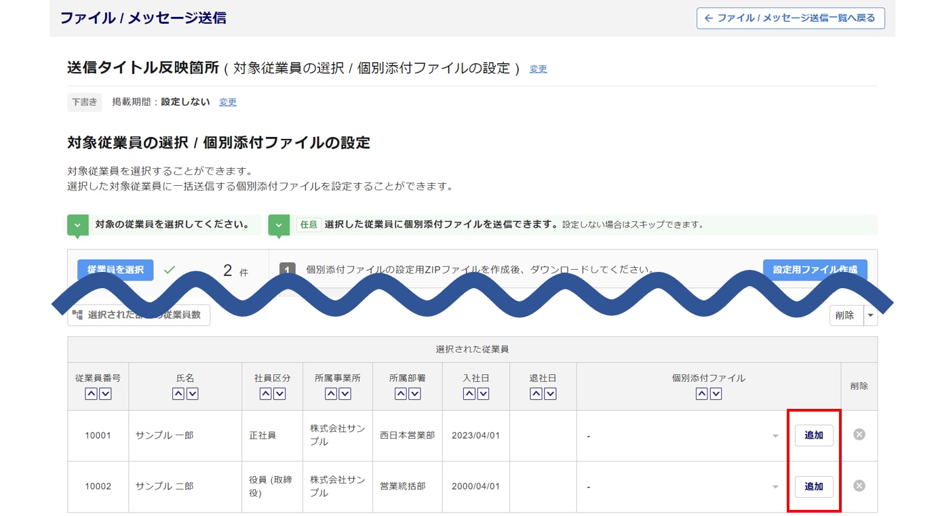Click 変更 link next to 掲載期間
This screenshot has width=936, height=516.
pyautogui.click(x=228, y=102)
